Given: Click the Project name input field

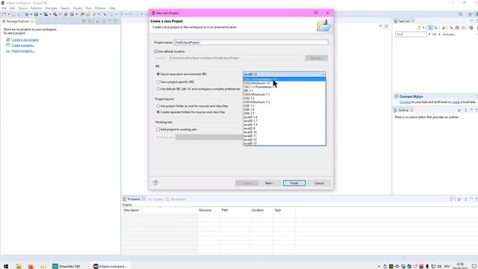Looking at the screenshot, I should (x=251, y=43).
